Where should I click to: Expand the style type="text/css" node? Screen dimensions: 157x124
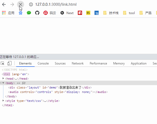(x=3, y=101)
